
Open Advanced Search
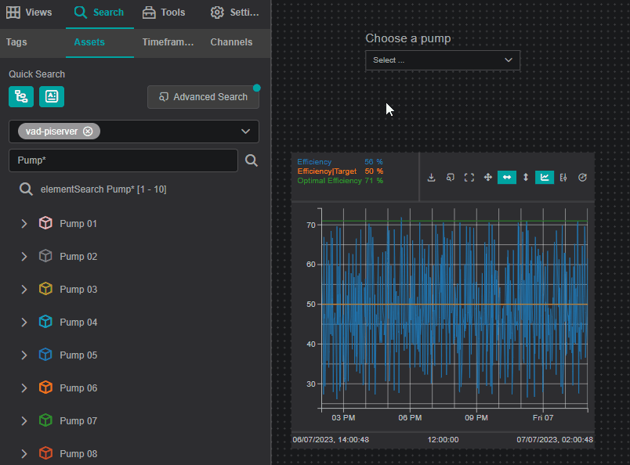coord(203,97)
